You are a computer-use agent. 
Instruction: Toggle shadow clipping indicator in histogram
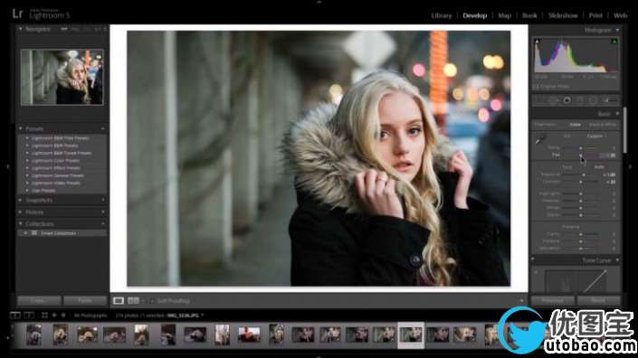(537, 42)
